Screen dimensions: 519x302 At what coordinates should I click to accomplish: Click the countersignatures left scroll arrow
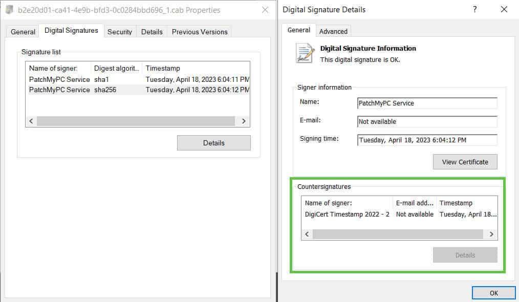307,234
